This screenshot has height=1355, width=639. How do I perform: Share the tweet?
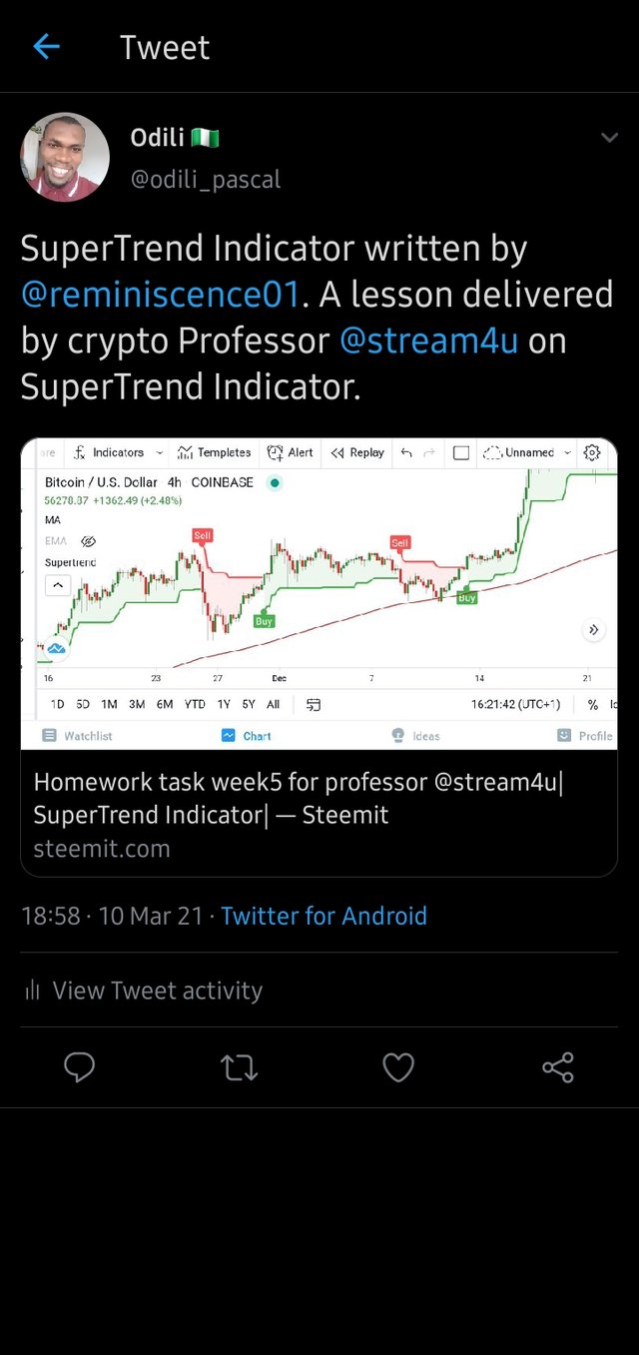tap(557, 1067)
